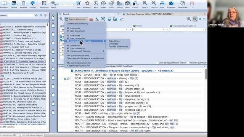Toggle checkbox beside 'NOSE - SWELLING - shining - red' result

tap(72, 113)
